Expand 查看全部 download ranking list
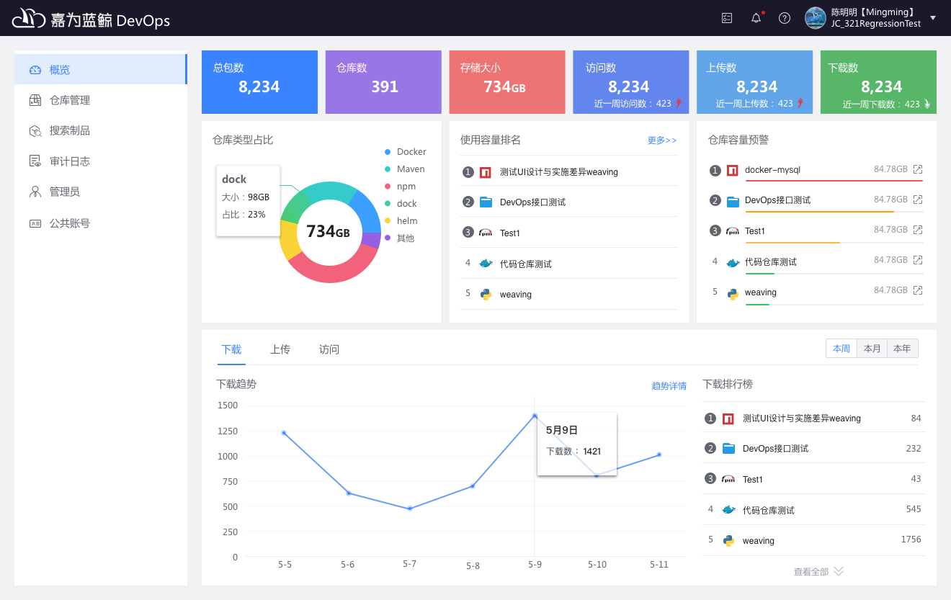 coord(818,571)
